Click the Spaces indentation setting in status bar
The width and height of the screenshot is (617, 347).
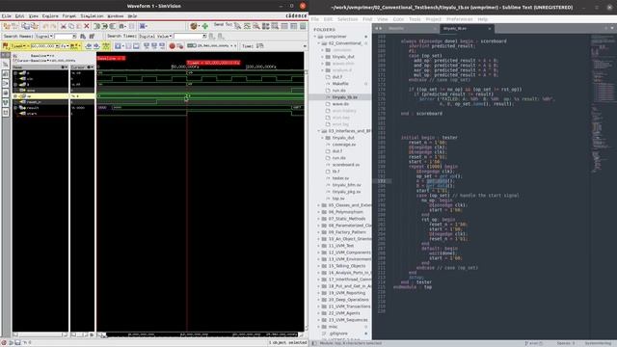pyautogui.click(x=566, y=343)
